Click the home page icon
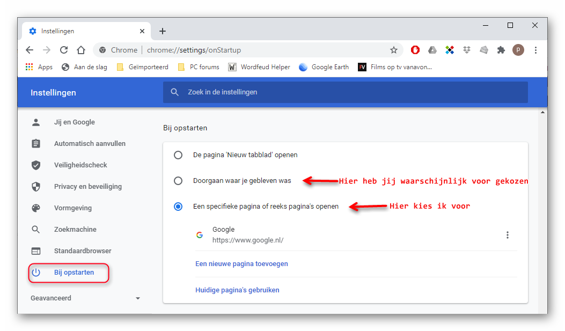The width and height of the screenshot is (565, 331). coord(81,50)
